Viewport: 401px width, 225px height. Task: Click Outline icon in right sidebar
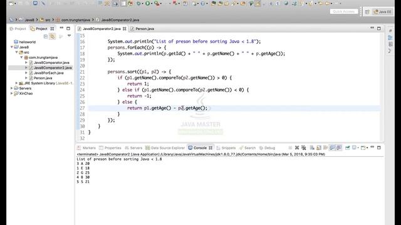tap(390, 37)
